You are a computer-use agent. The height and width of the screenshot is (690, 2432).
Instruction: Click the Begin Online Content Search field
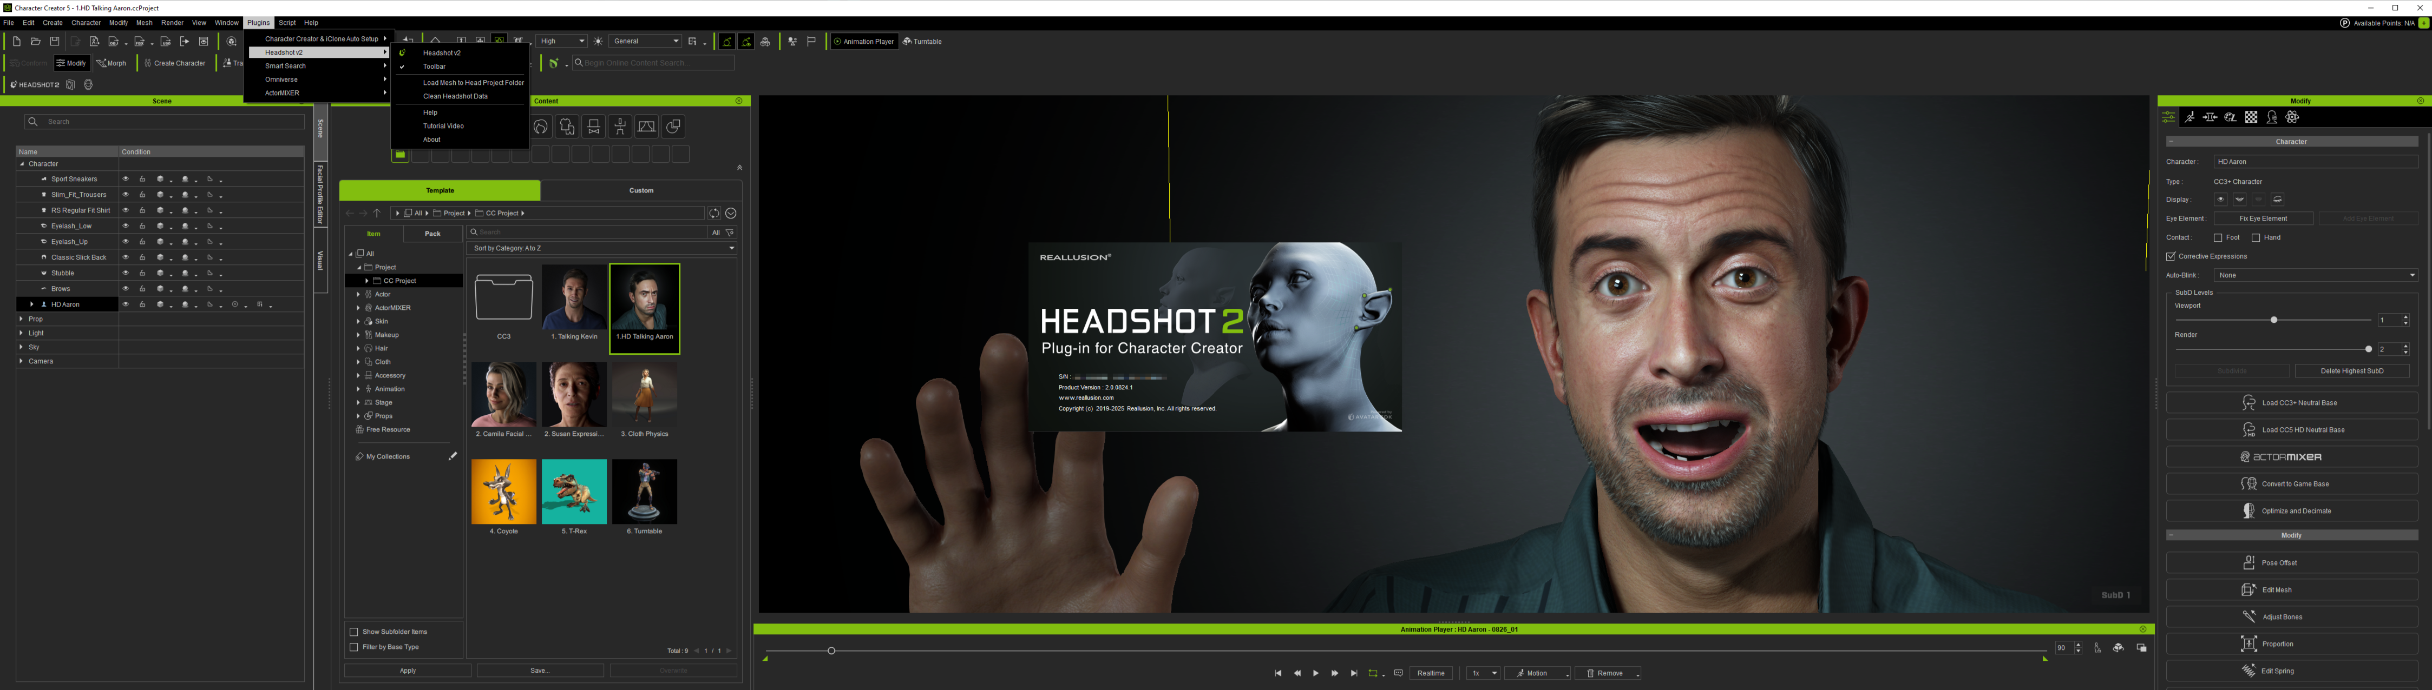[x=652, y=63]
